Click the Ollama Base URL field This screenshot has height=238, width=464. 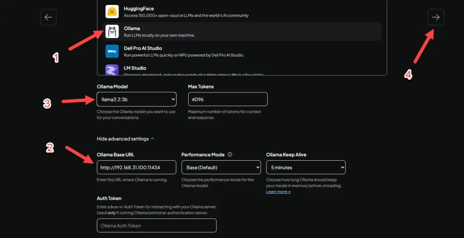137,167
